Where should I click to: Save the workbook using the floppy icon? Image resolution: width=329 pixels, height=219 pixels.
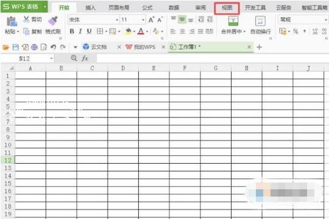coord(15,47)
